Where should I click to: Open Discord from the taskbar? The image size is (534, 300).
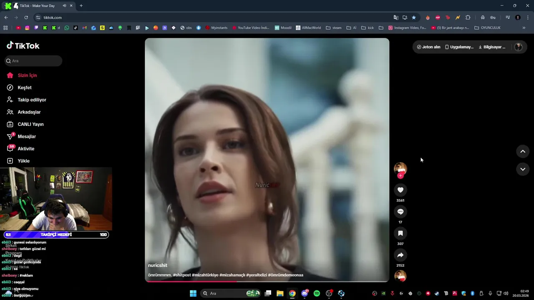[x=305, y=293]
